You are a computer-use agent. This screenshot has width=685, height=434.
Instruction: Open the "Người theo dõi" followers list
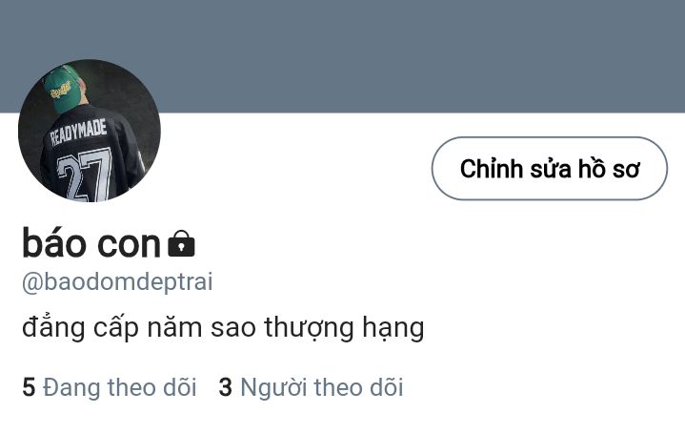pyautogui.click(x=311, y=387)
